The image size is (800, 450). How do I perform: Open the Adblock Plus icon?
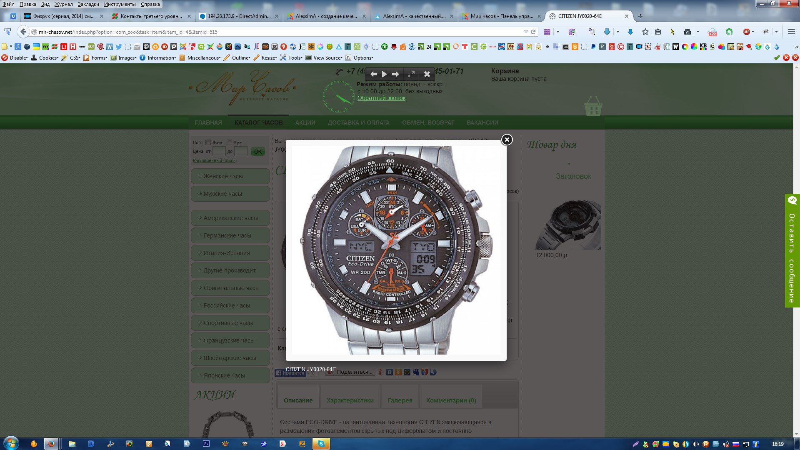coord(747,32)
